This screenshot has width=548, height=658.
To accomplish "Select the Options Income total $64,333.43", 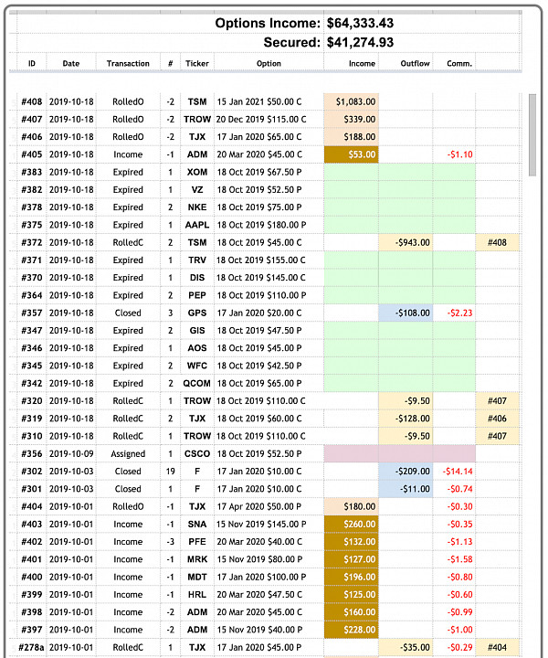I will 360,23.
